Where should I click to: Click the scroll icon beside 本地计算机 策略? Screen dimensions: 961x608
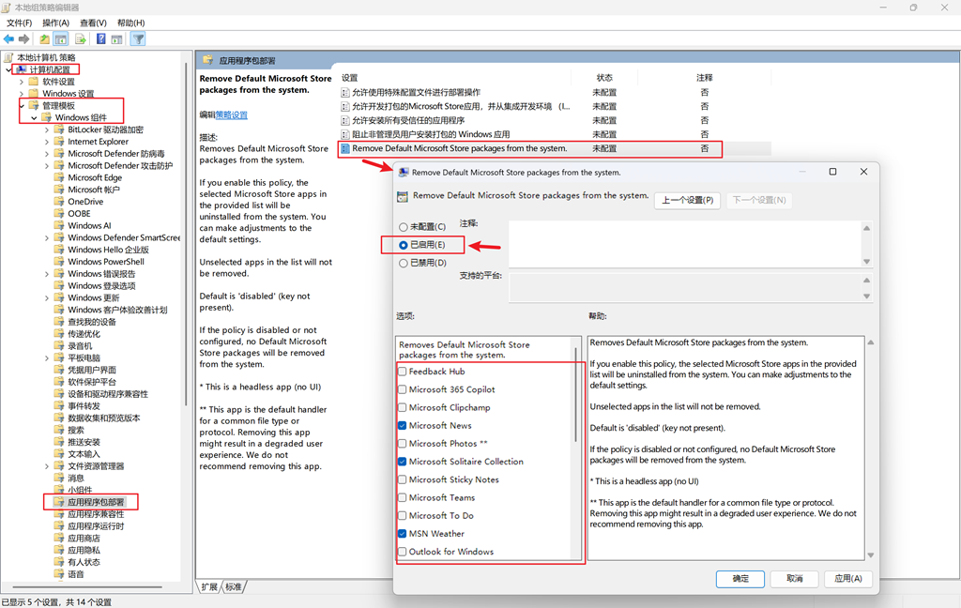8,57
